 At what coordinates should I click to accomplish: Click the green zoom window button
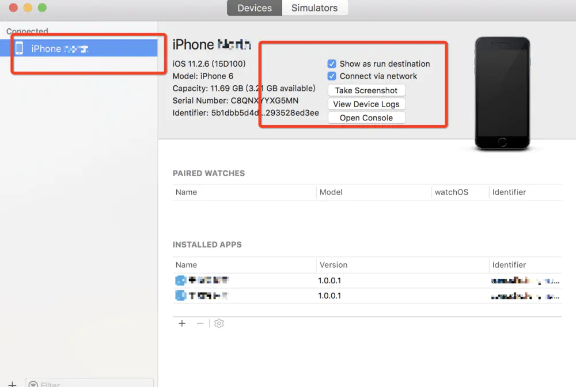[42, 7]
